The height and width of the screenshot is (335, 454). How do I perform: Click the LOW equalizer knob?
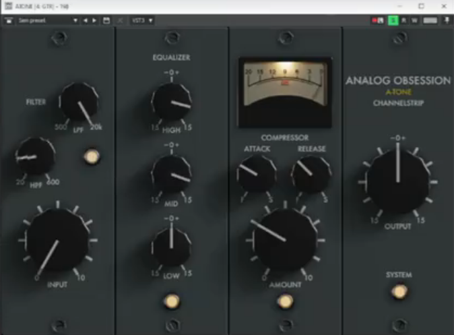click(x=171, y=248)
